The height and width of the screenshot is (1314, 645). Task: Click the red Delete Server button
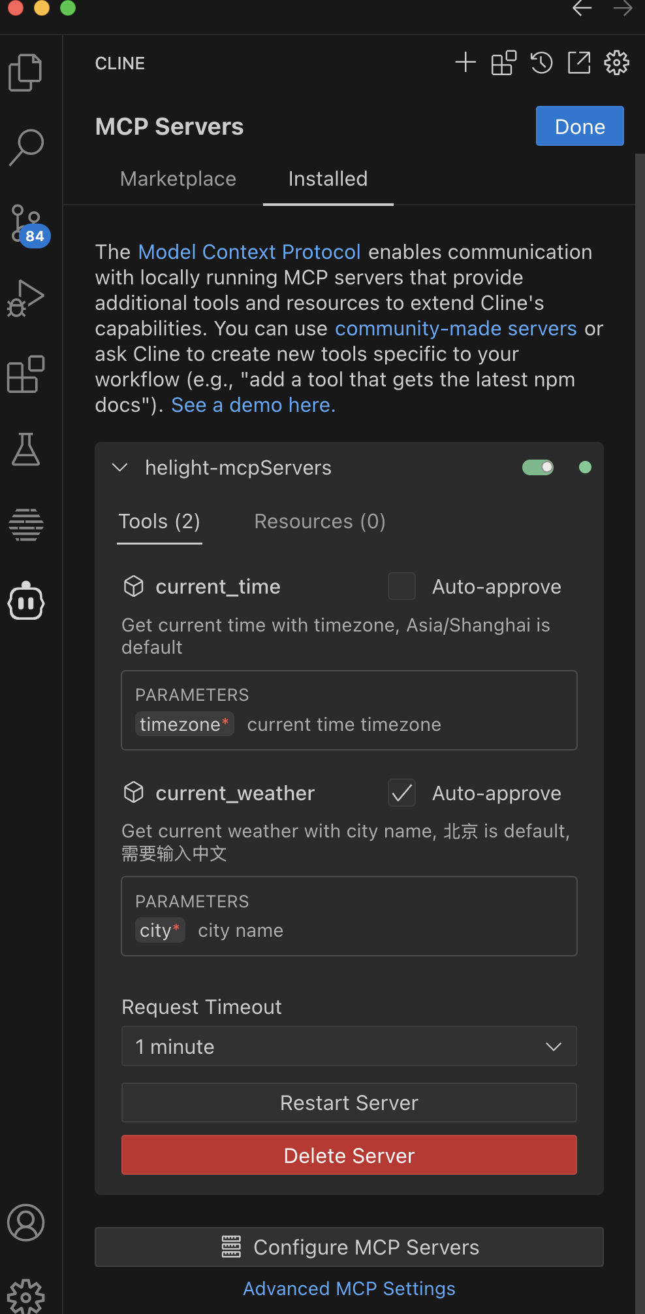pos(349,1155)
